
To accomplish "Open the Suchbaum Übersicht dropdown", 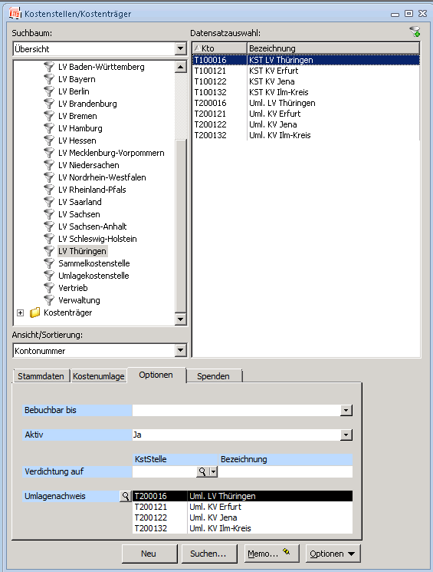I will 180,49.
